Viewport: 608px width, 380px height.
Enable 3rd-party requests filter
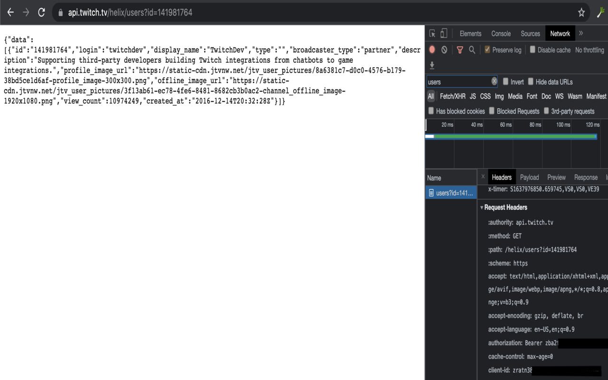[546, 111]
